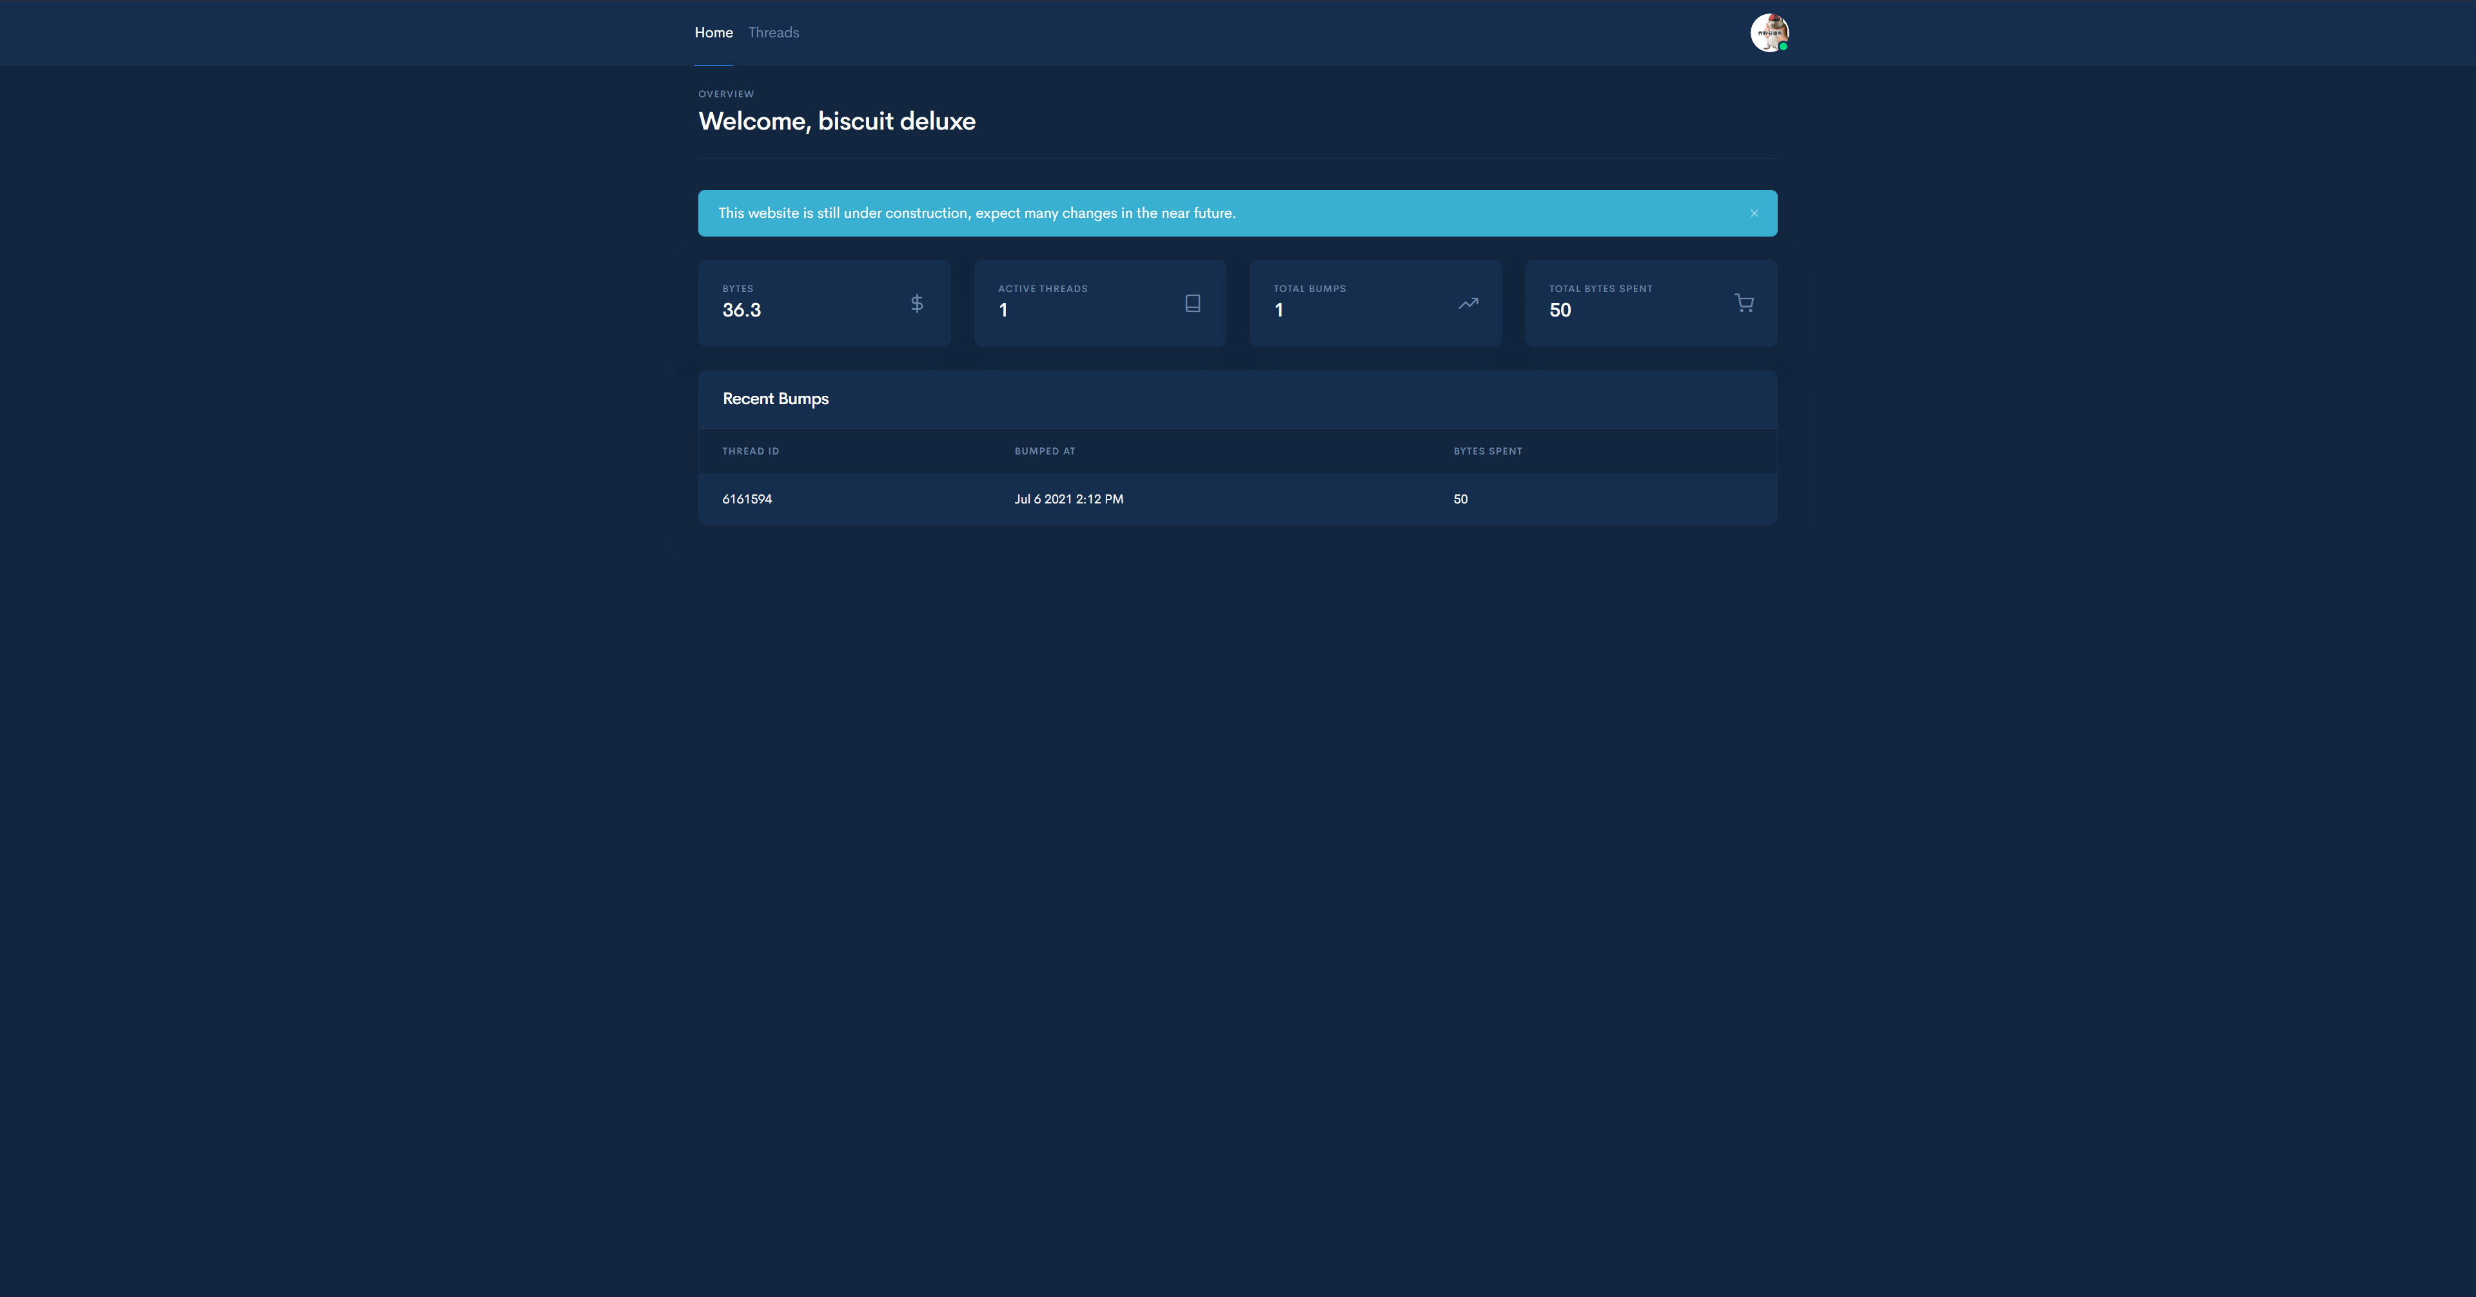
Task: Click the Bumped At column header
Action: [x=1044, y=451]
